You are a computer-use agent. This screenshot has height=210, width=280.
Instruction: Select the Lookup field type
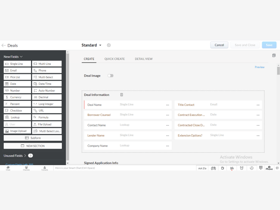[17, 117]
